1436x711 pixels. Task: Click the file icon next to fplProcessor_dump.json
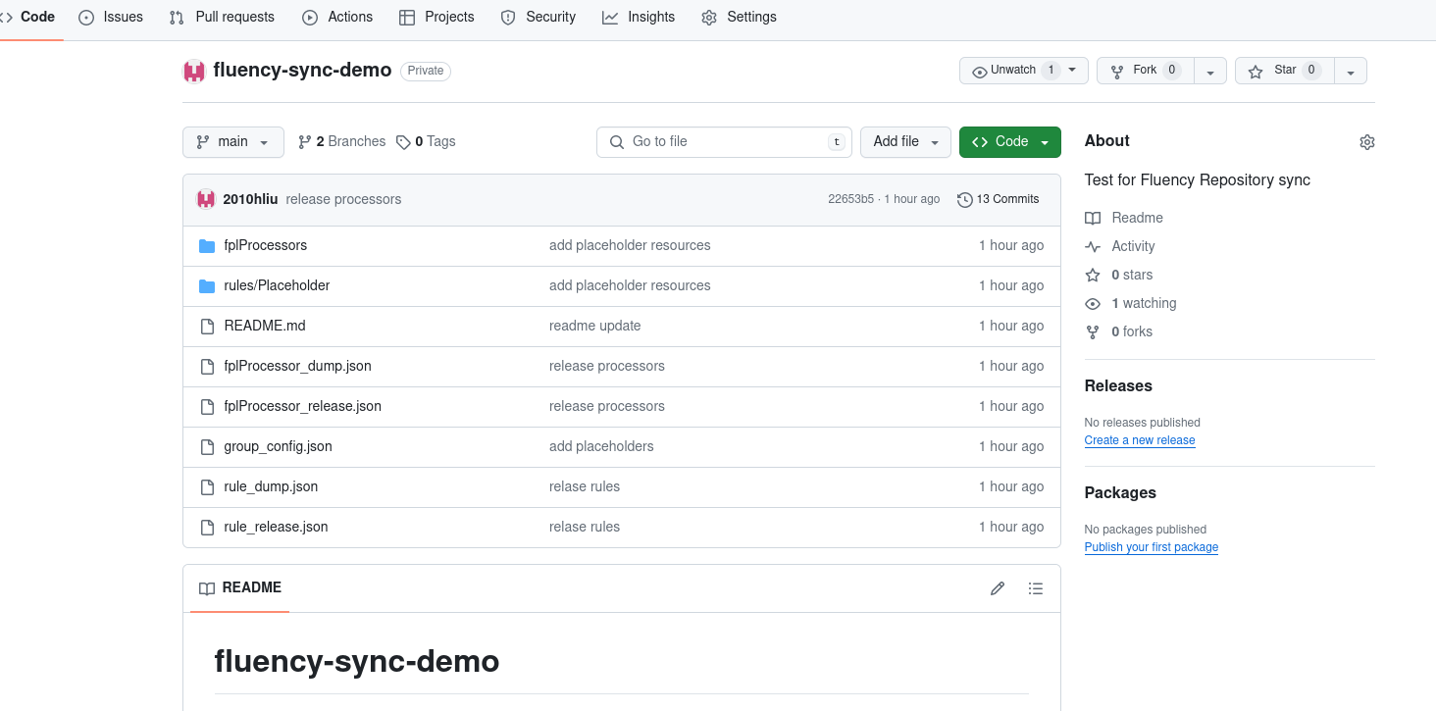click(207, 366)
